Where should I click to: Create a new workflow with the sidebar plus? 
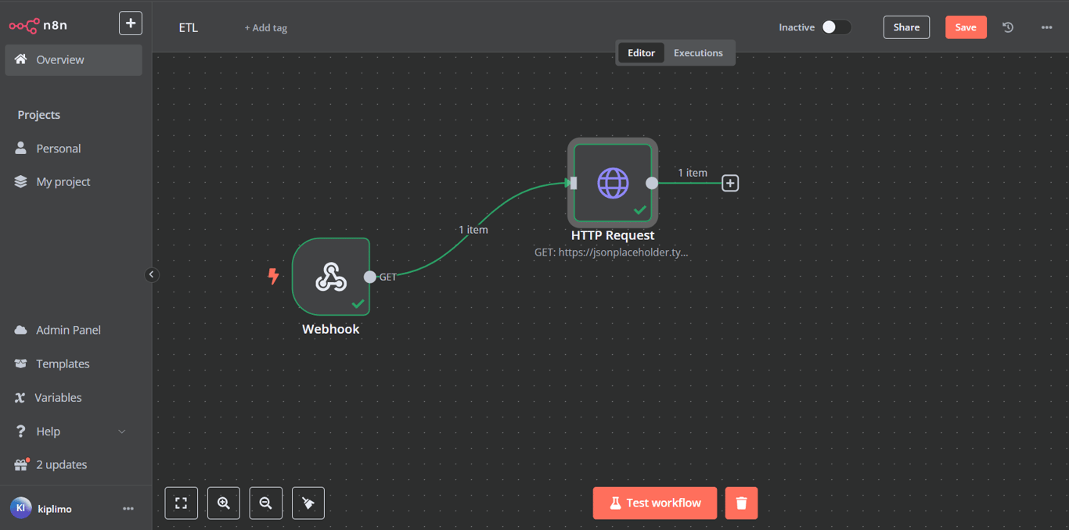[x=130, y=23]
